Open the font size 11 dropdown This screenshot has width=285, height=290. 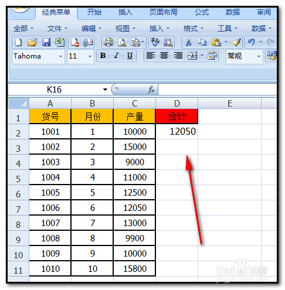(x=90, y=56)
